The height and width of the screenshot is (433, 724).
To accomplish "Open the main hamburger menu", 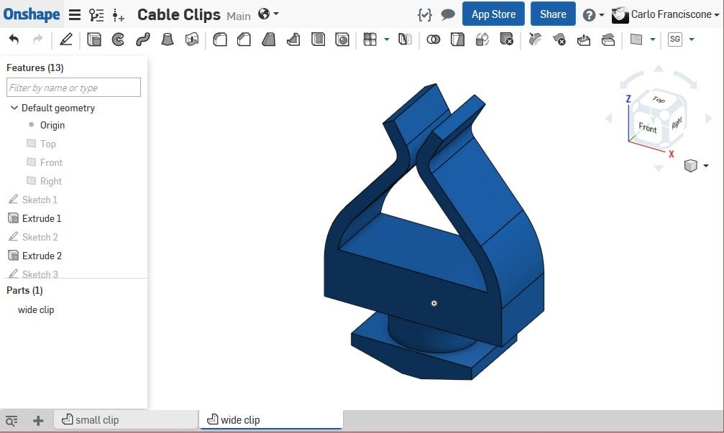I will (75, 14).
